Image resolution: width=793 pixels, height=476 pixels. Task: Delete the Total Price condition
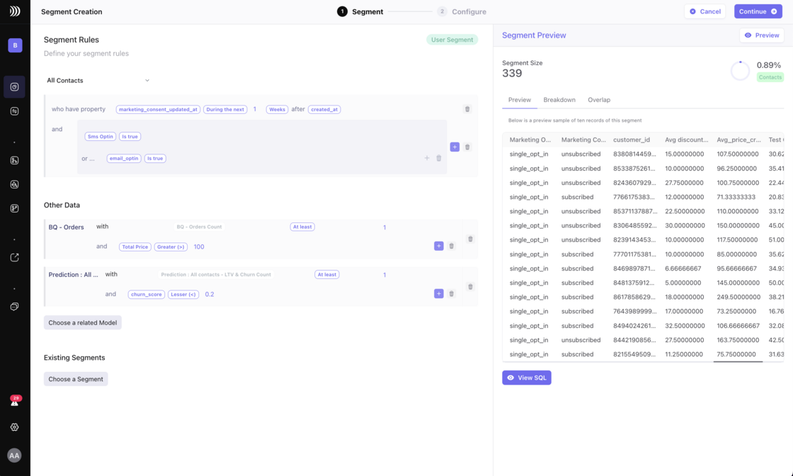[452, 246]
